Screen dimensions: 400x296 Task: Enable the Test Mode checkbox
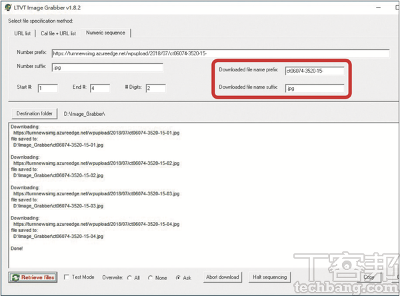click(66, 277)
